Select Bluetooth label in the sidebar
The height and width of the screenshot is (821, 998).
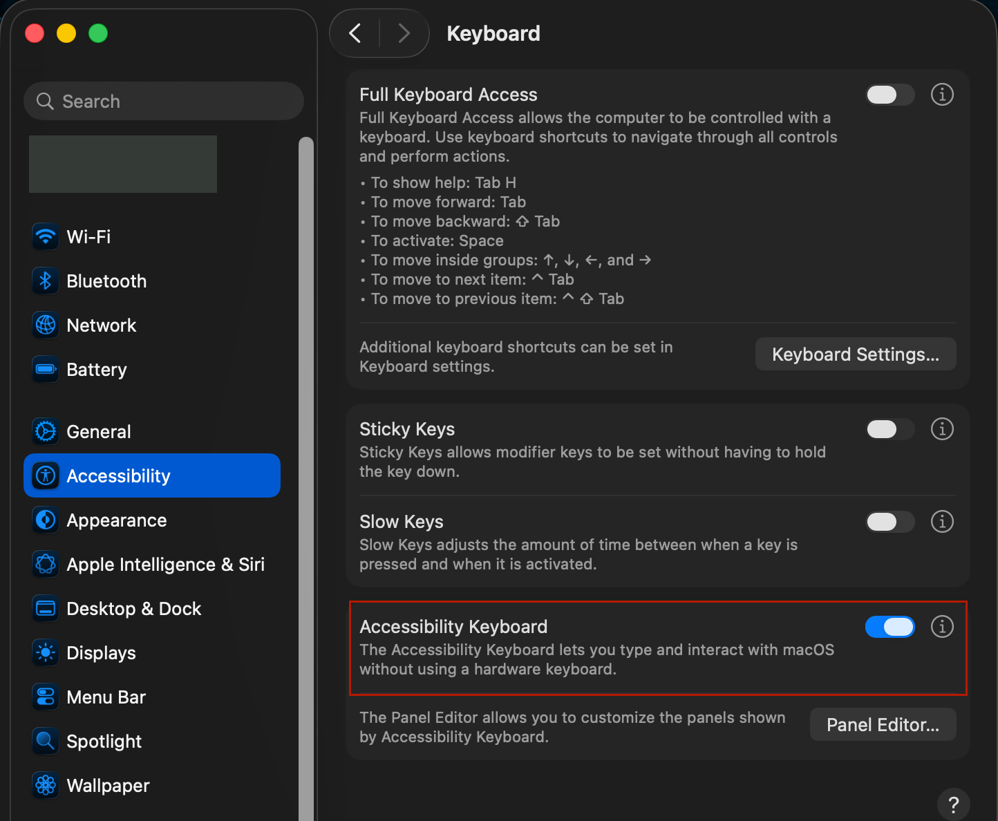106,281
